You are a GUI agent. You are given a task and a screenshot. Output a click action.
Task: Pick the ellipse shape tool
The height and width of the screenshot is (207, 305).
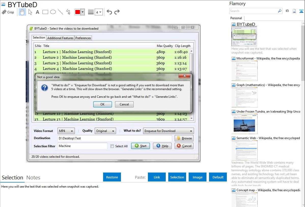pos(53,12)
